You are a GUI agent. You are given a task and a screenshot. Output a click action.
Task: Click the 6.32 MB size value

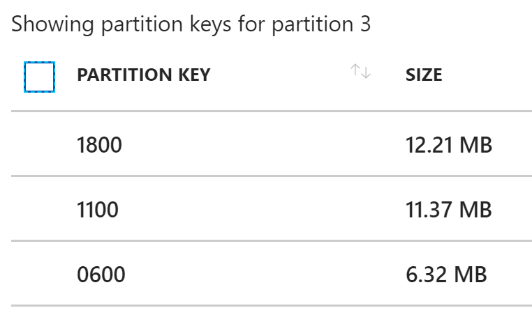pos(446,275)
